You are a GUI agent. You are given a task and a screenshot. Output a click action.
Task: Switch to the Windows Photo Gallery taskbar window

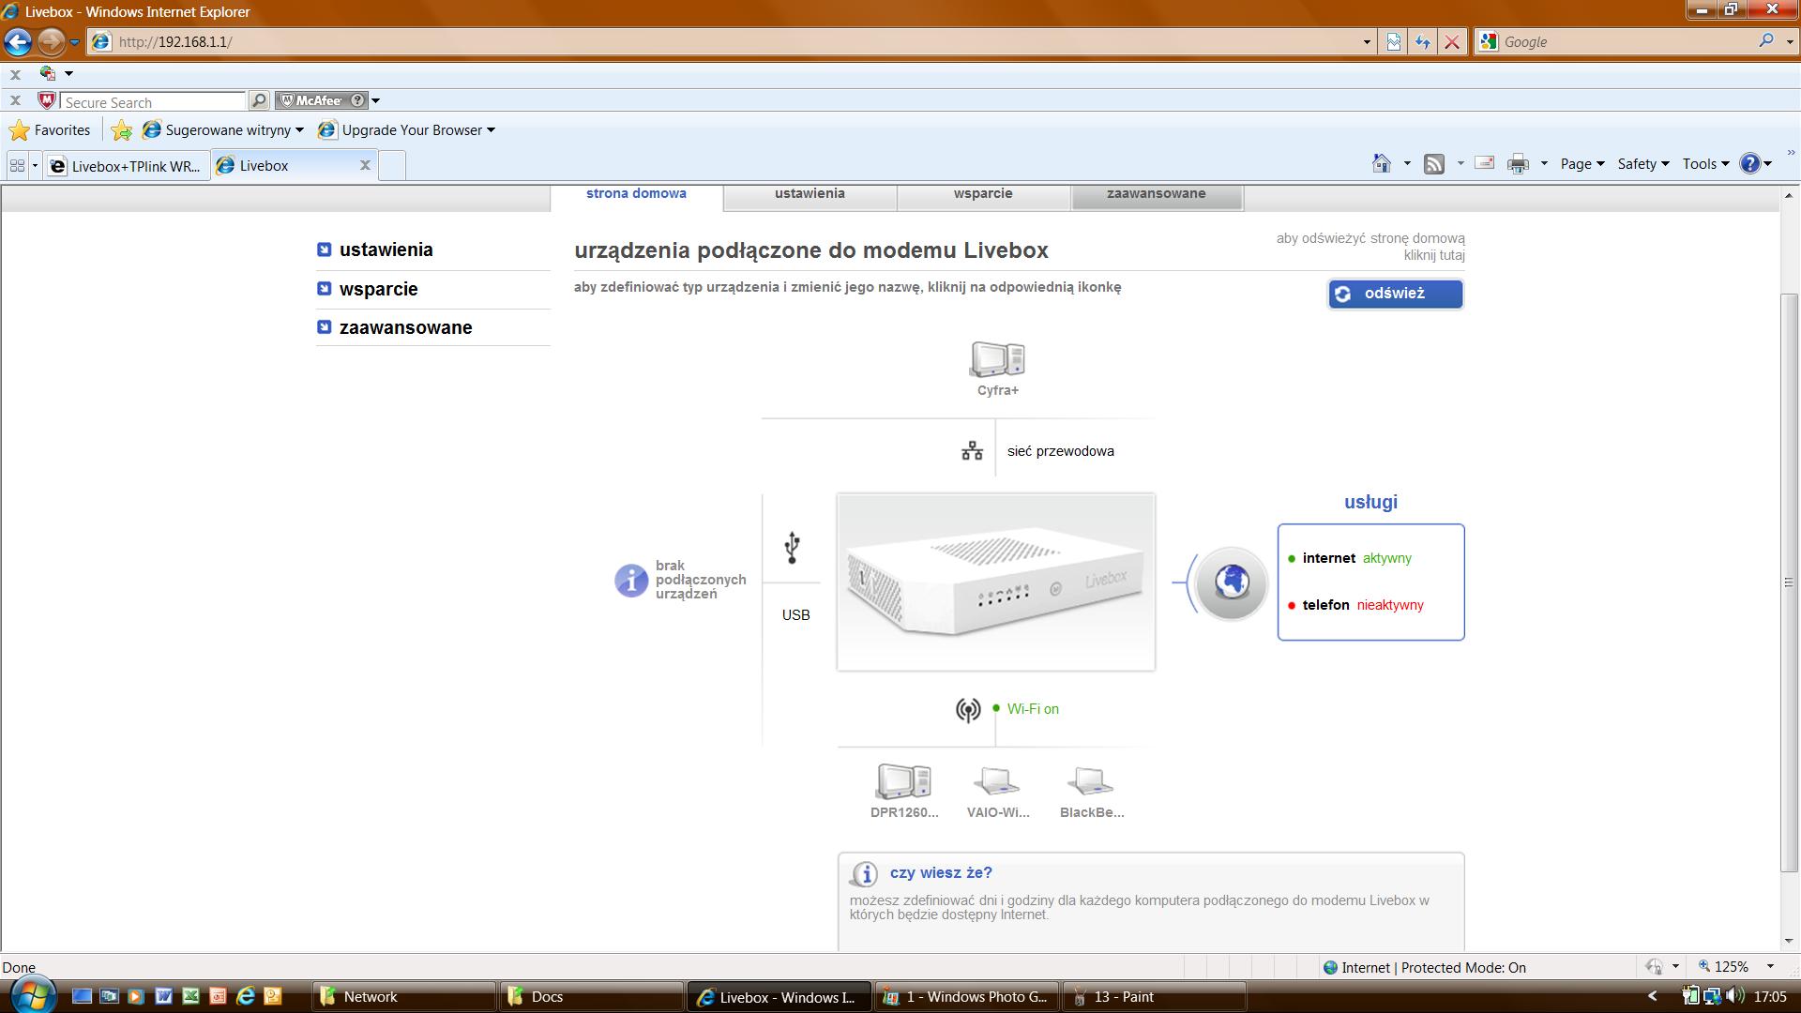(x=967, y=996)
